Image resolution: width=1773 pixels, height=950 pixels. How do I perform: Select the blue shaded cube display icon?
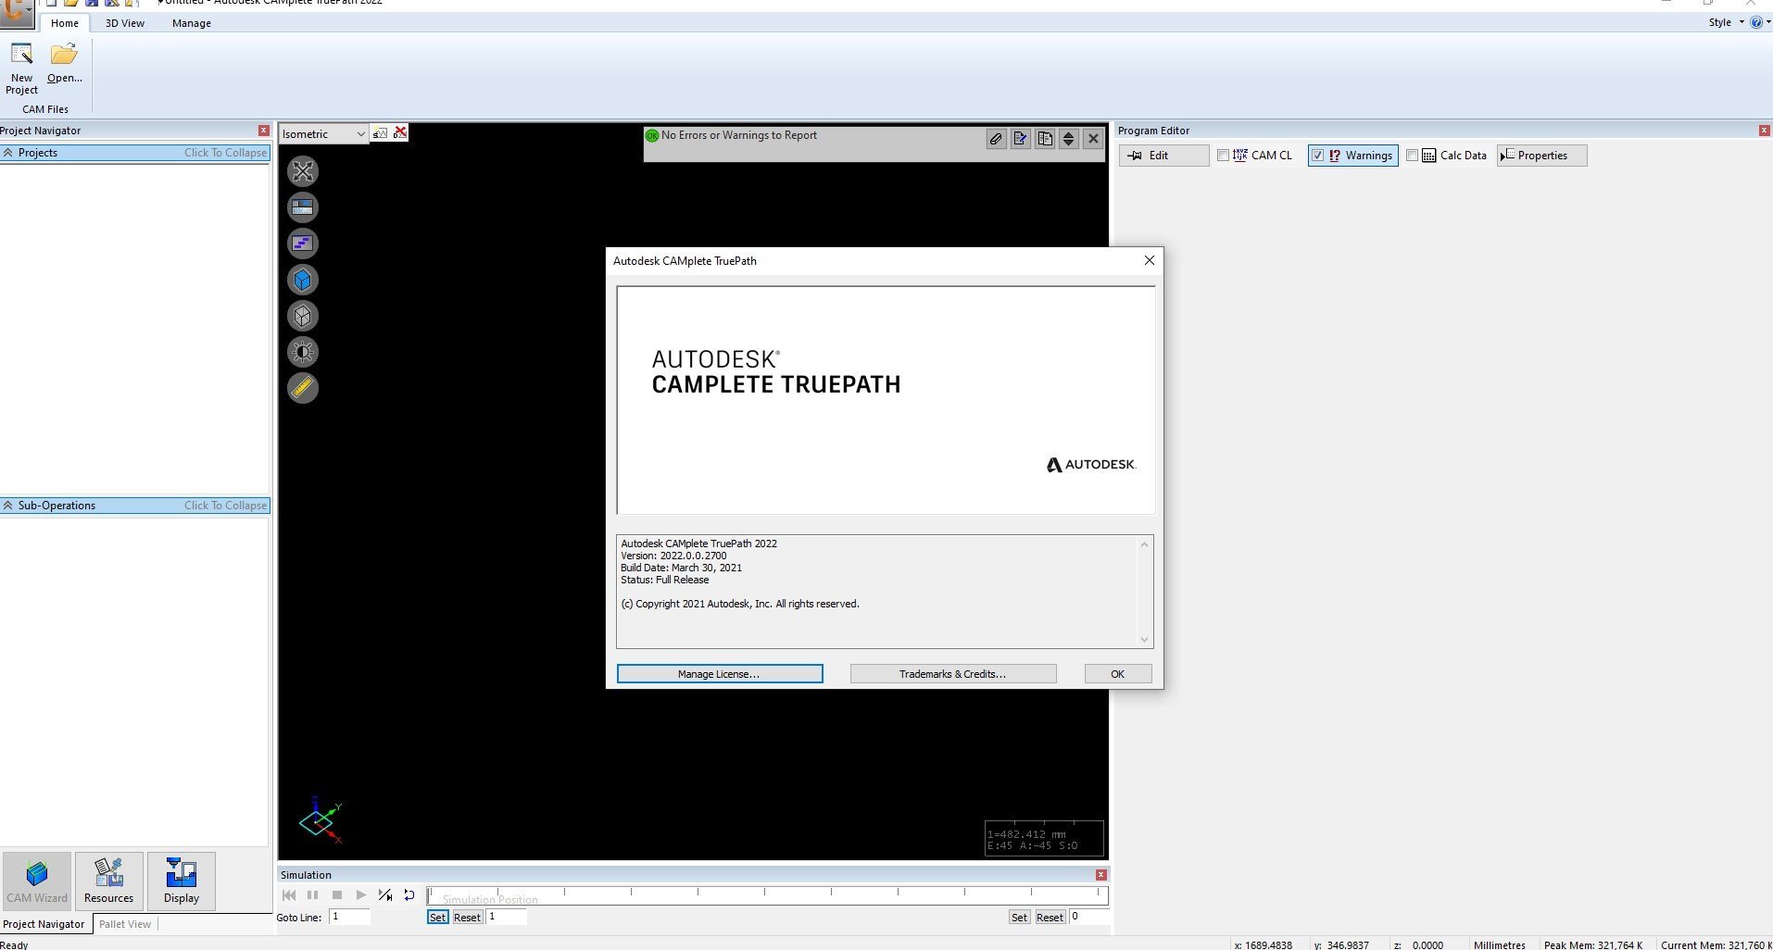[x=303, y=280]
